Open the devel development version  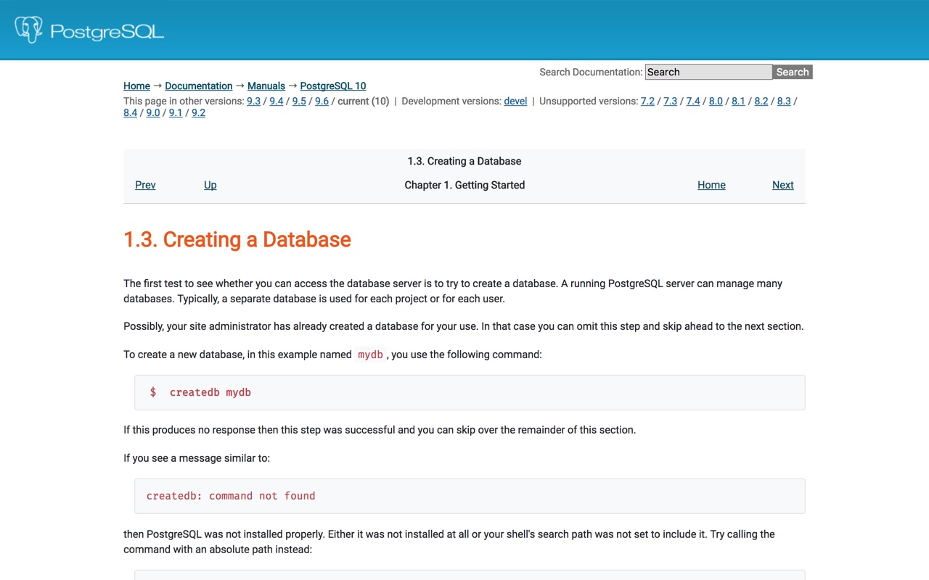(515, 101)
